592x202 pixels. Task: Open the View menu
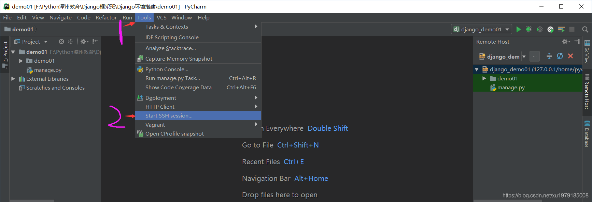(x=38, y=17)
